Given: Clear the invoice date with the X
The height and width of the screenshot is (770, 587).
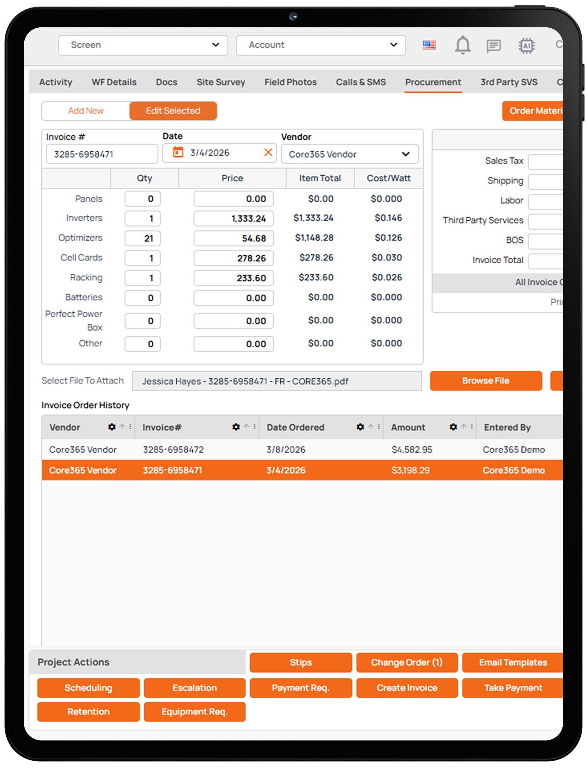Looking at the screenshot, I should coord(268,152).
